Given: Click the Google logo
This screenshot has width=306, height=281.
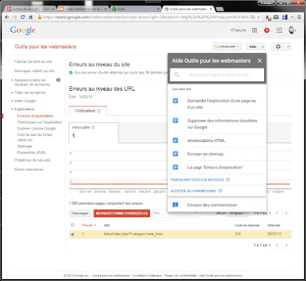Looking at the screenshot, I should click(23, 30).
